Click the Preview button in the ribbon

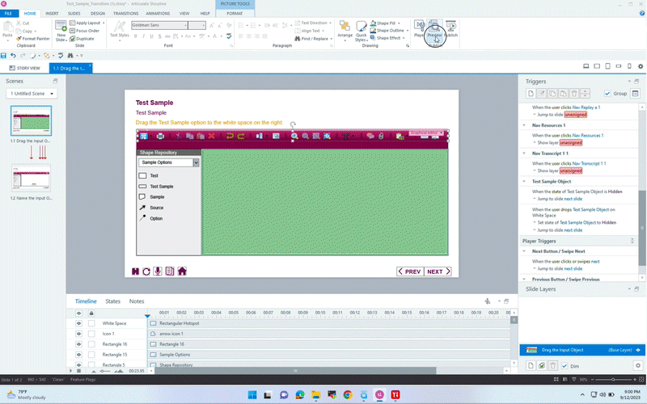(x=434, y=29)
